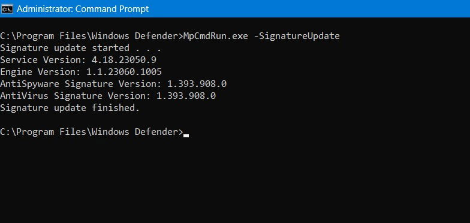
Task: Click the blinking cursor at the prompt
Action: point(186,135)
